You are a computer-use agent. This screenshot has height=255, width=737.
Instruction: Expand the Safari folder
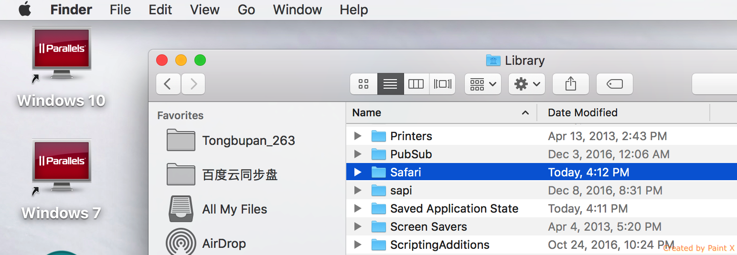[357, 173]
